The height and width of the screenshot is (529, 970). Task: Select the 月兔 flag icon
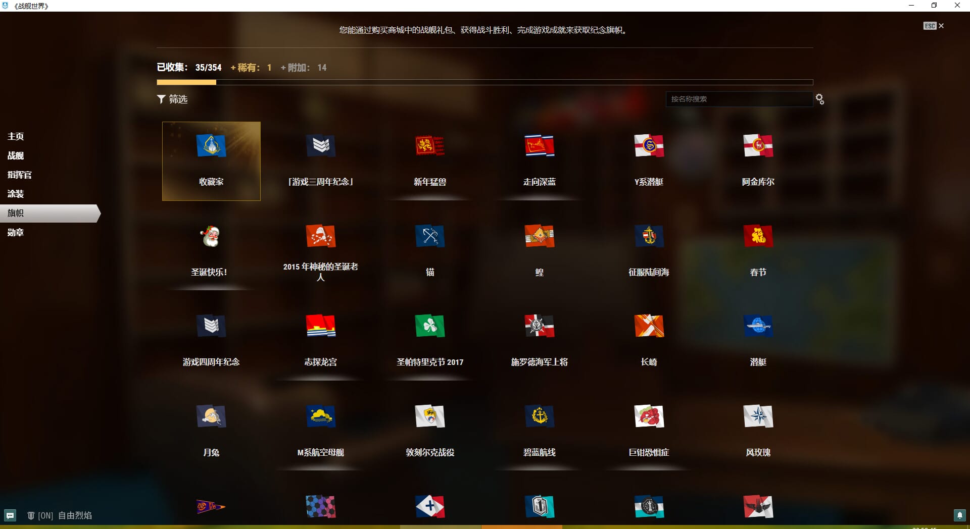[x=211, y=416]
